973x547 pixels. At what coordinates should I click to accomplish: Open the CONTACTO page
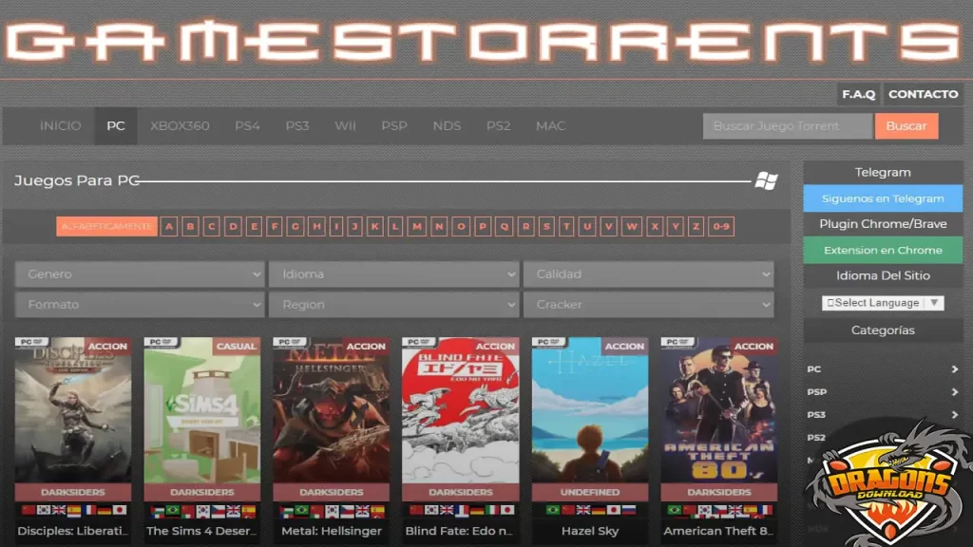point(923,94)
